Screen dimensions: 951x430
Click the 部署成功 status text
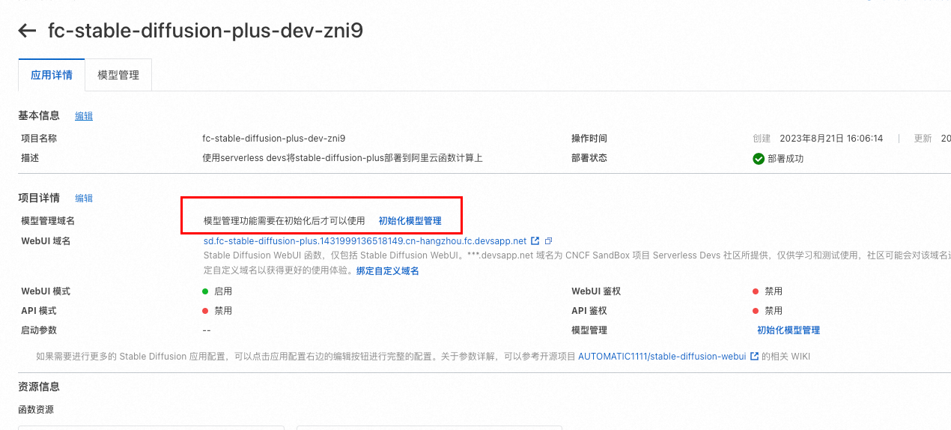[x=786, y=159]
